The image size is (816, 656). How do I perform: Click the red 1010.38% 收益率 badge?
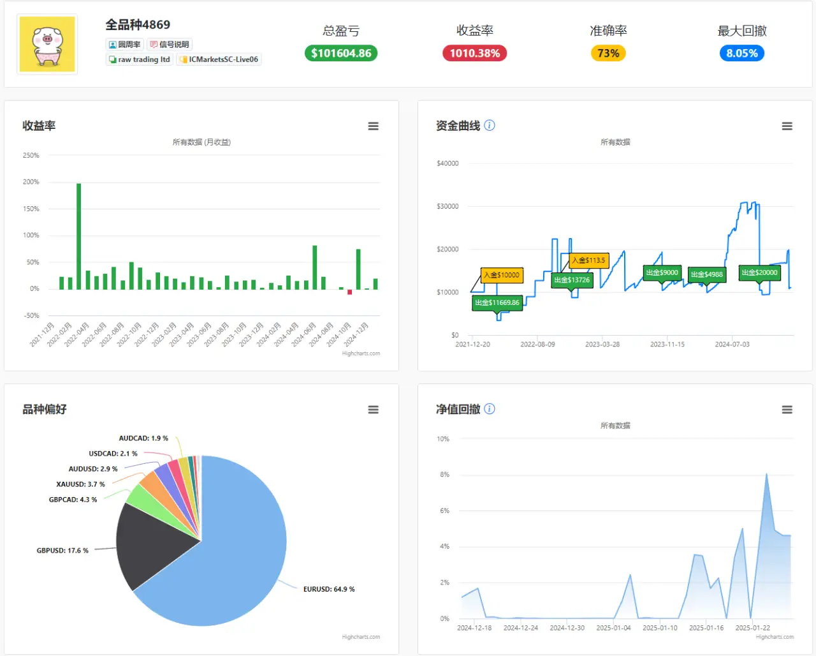[x=475, y=53]
